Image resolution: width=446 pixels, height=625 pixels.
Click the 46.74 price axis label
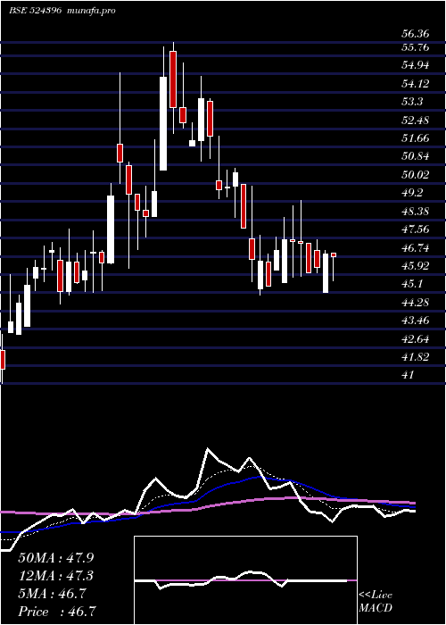click(x=416, y=248)
